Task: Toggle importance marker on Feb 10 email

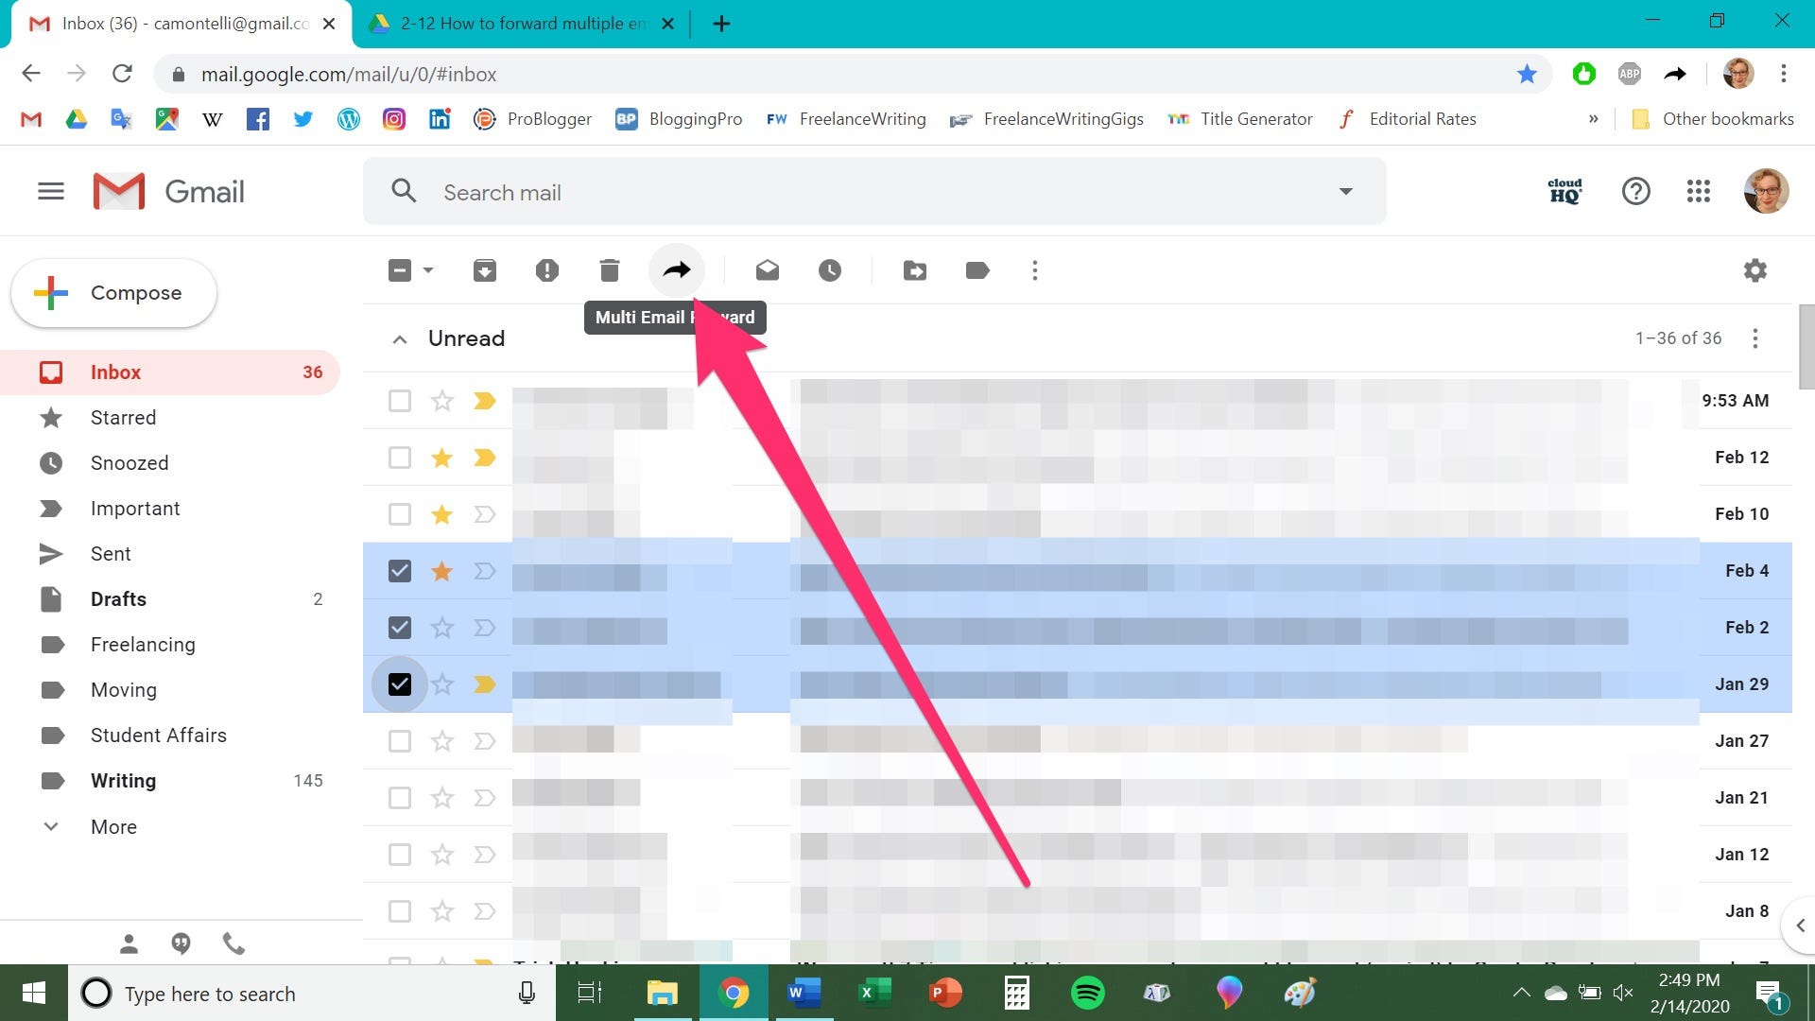Action: click(x=485, y=514)
